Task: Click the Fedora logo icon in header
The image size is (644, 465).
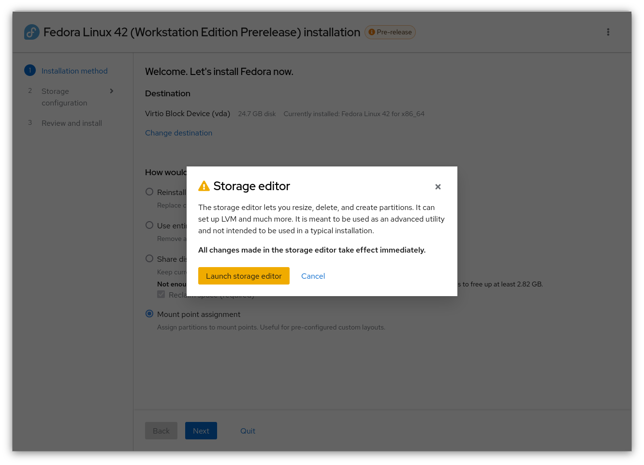Action: pyautogui.click(x=32, y=32)
